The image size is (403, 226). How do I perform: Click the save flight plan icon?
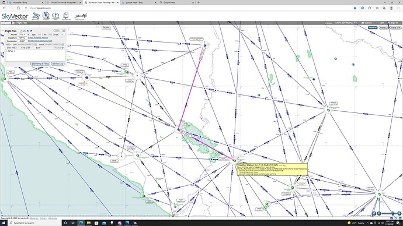[28, 31]
